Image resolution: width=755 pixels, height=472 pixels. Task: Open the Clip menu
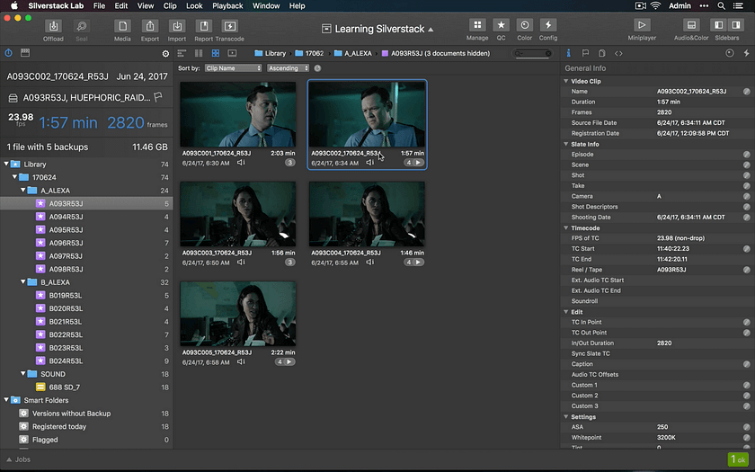tap(170, 5)
